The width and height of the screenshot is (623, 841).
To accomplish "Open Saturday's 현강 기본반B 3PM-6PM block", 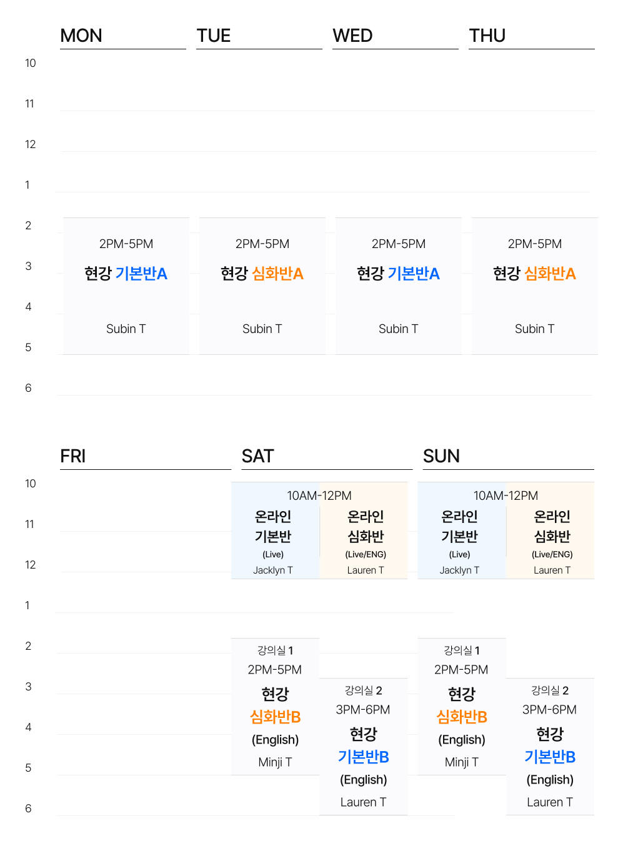I will coord(363,747).
